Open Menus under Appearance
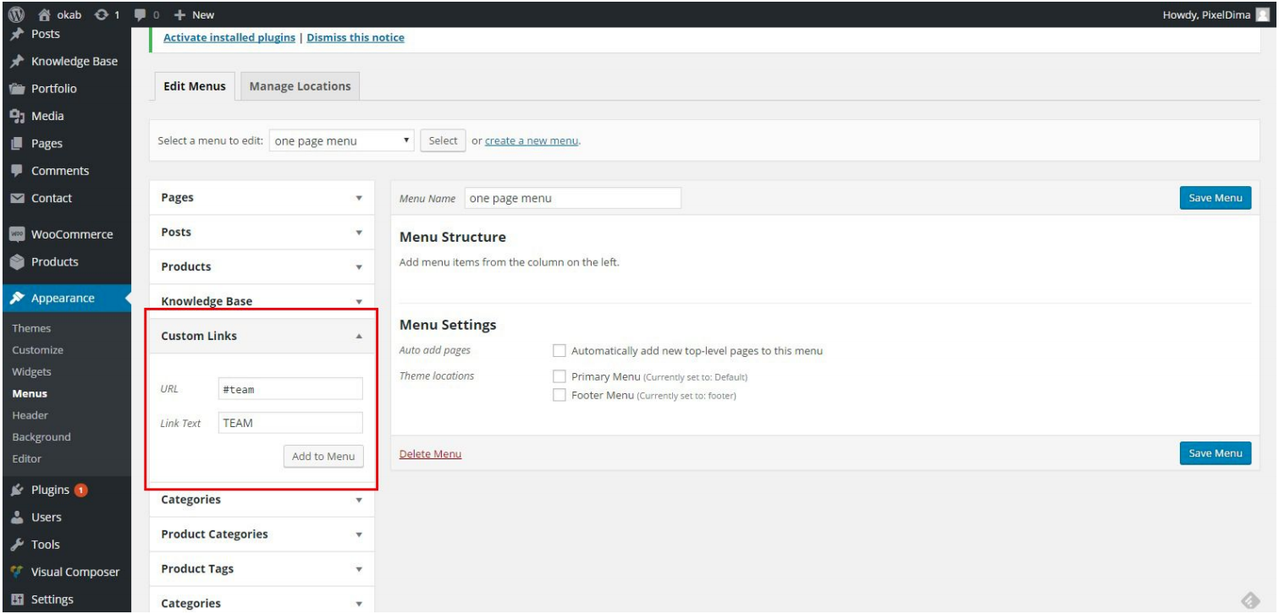 tap(30, 393)
